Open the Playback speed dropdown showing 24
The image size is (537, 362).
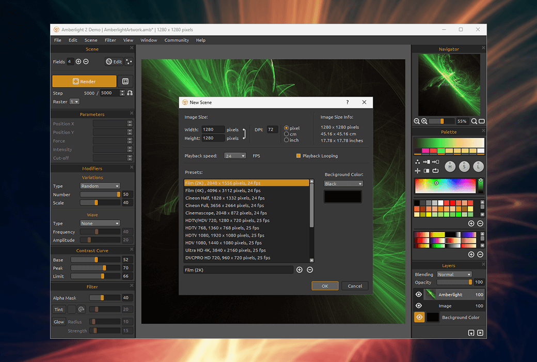pos(235,156)
